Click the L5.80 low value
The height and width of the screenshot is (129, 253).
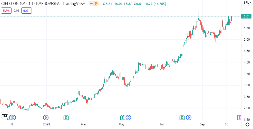(129, 4)
